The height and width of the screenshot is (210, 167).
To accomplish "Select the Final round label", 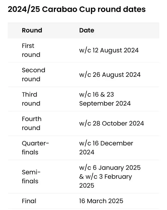I will (29, 201).
